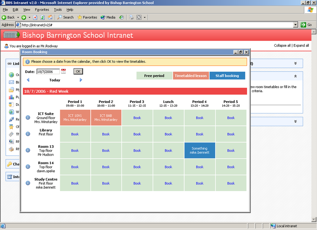Screen dimensions: 317x230
Task: Open the Favorites menu
Action: (42, 10)
